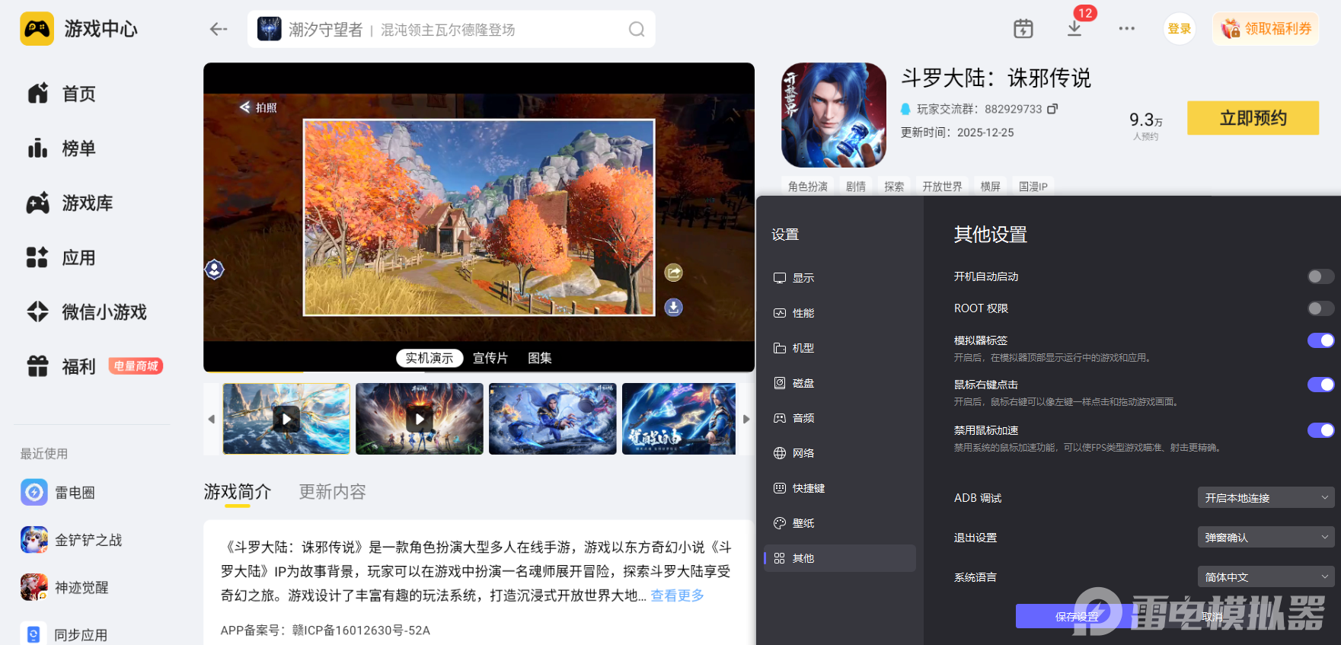Click the search input field
The image size is (1341, 645).
pyautogui.click(x=452, y=29)
